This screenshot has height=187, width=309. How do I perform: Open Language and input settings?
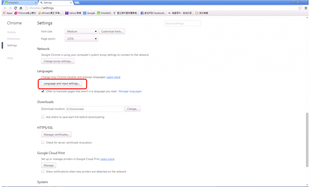(61, 83)
